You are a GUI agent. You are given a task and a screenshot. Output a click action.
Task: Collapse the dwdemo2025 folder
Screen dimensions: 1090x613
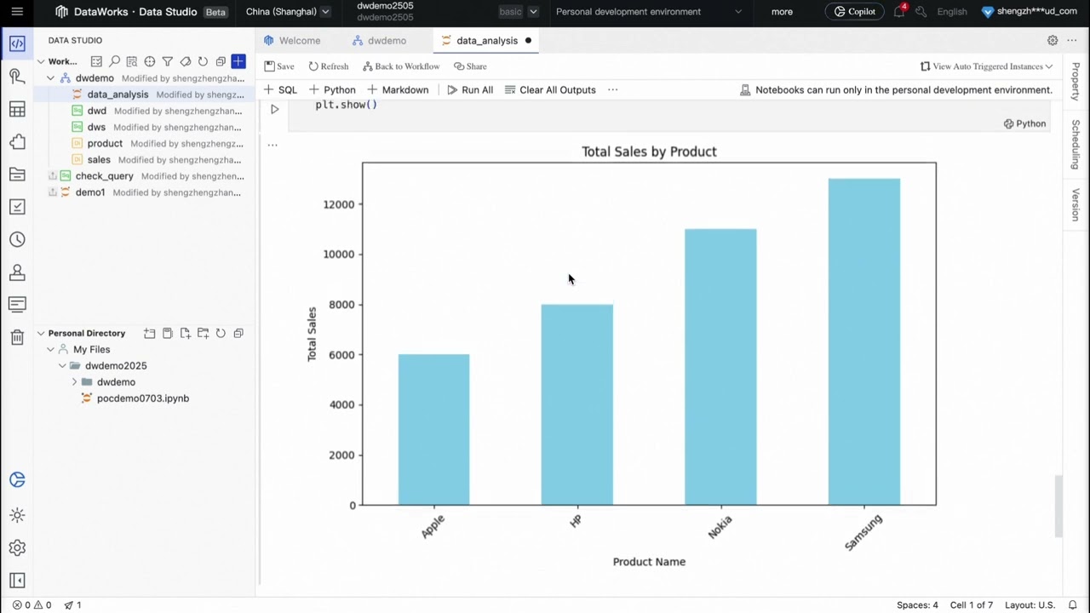(62, 366)
